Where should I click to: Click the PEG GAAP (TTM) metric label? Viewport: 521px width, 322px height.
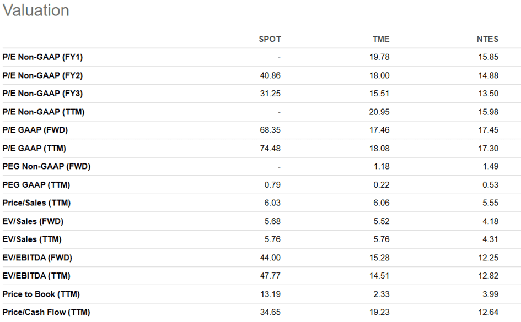[x=36, y=185]
